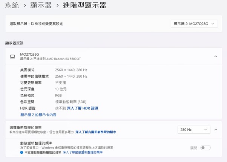Click the MO27Q28G display name header
The height and width of the screenshot is (162, 227).
coord(29,54)
